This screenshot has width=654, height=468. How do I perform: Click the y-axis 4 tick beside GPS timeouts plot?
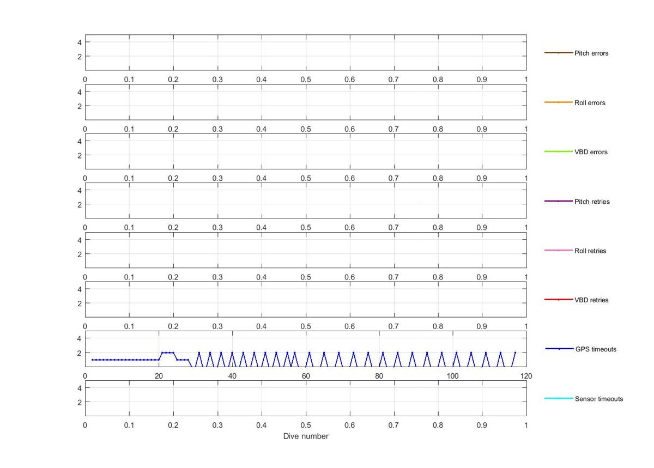(x=80, y=338)
